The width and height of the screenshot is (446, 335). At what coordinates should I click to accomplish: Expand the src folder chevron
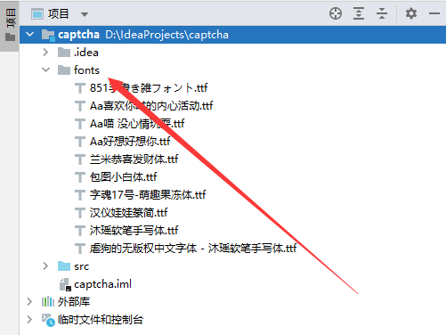point(45,266)
